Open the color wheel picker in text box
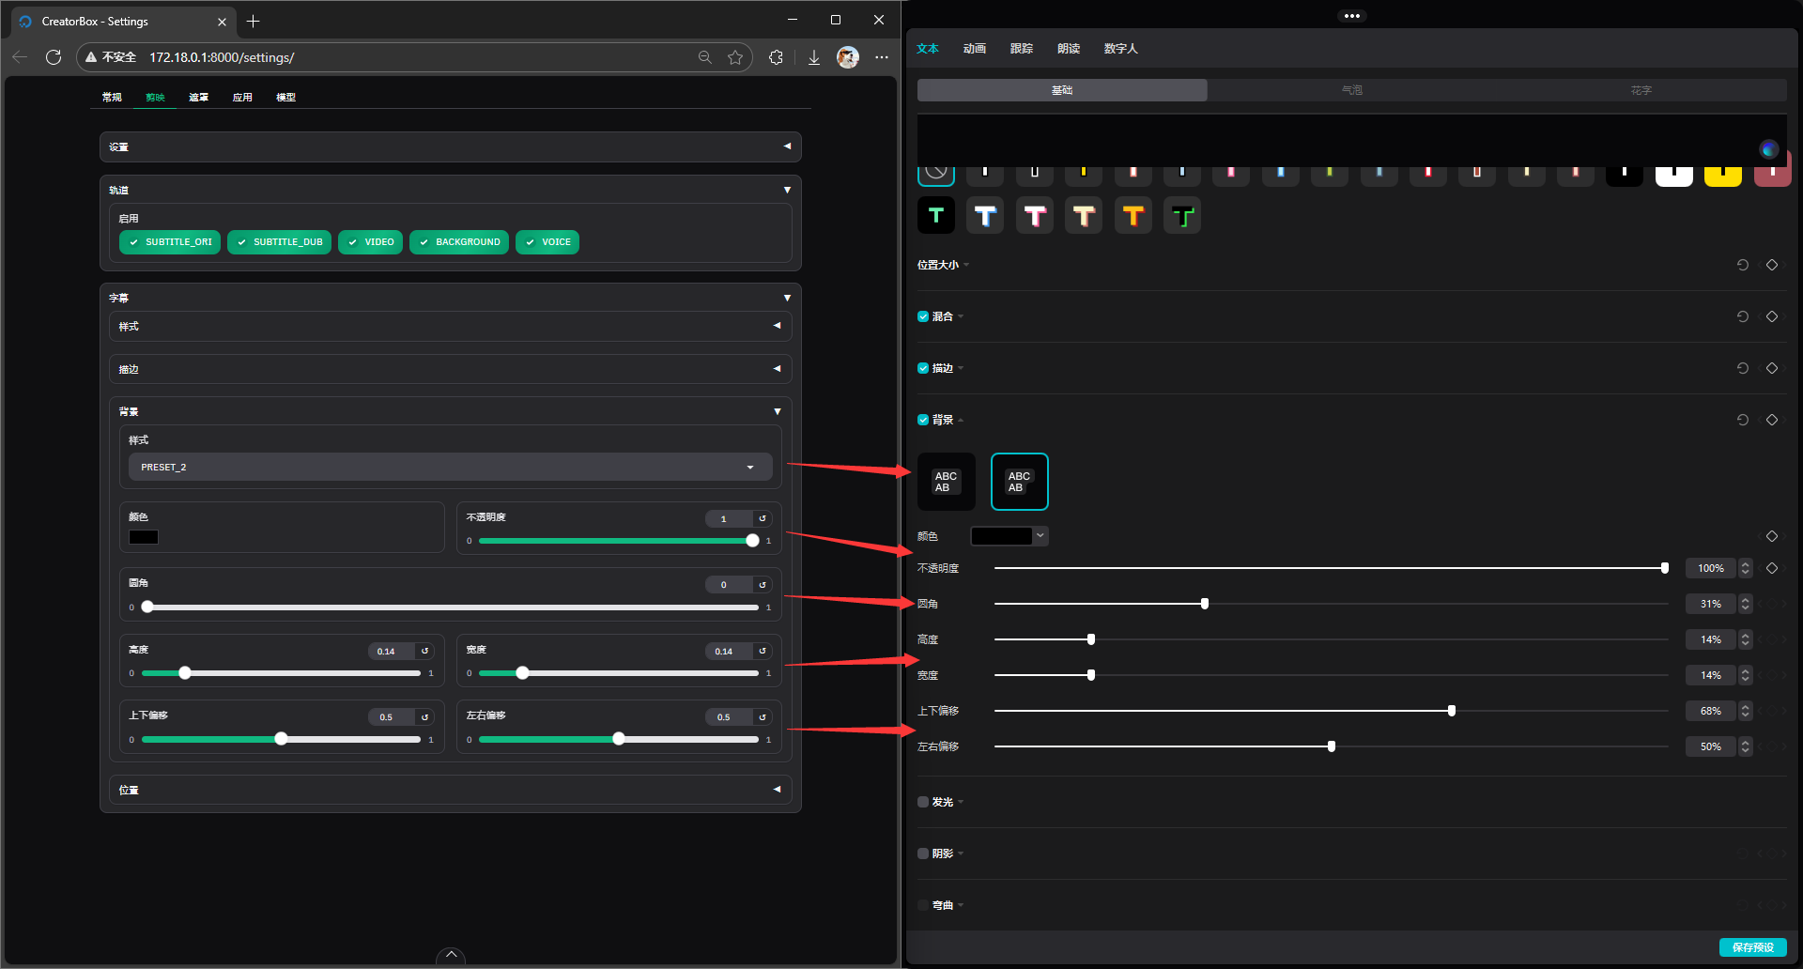Screen dimensions: 1803x969 [x=1769, y=149]
